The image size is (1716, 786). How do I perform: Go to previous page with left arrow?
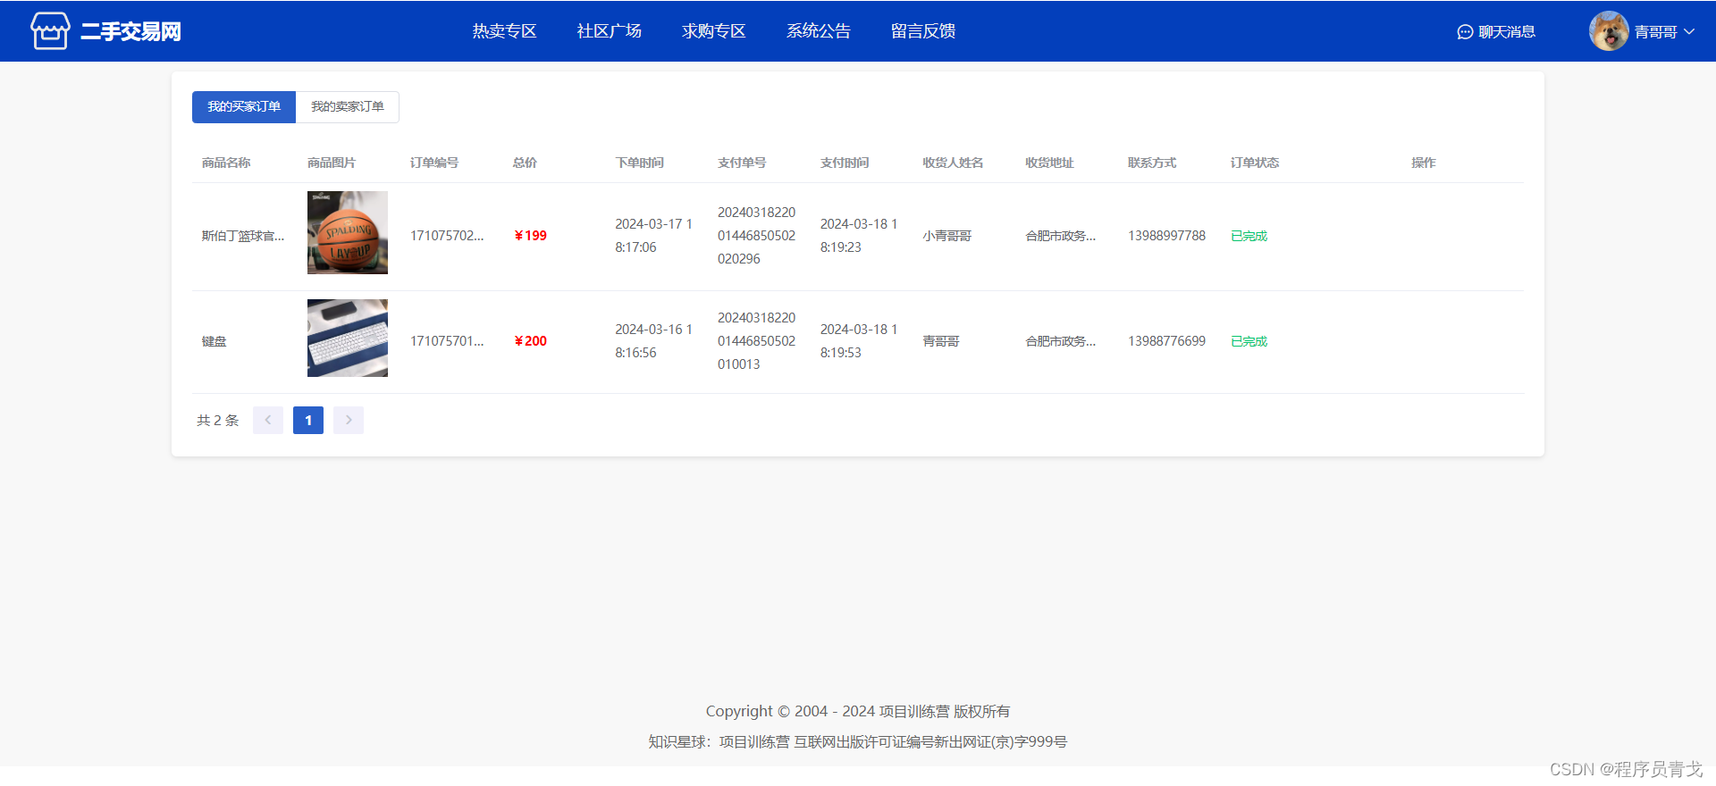click(268, 420)
